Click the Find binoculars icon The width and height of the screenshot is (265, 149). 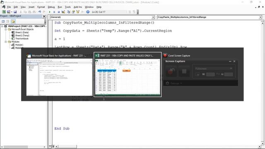tap(34, 12)
